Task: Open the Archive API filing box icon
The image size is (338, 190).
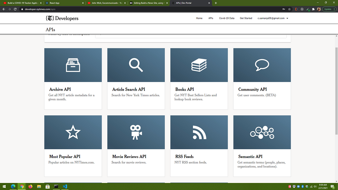Action: click(x=73, y=65)
